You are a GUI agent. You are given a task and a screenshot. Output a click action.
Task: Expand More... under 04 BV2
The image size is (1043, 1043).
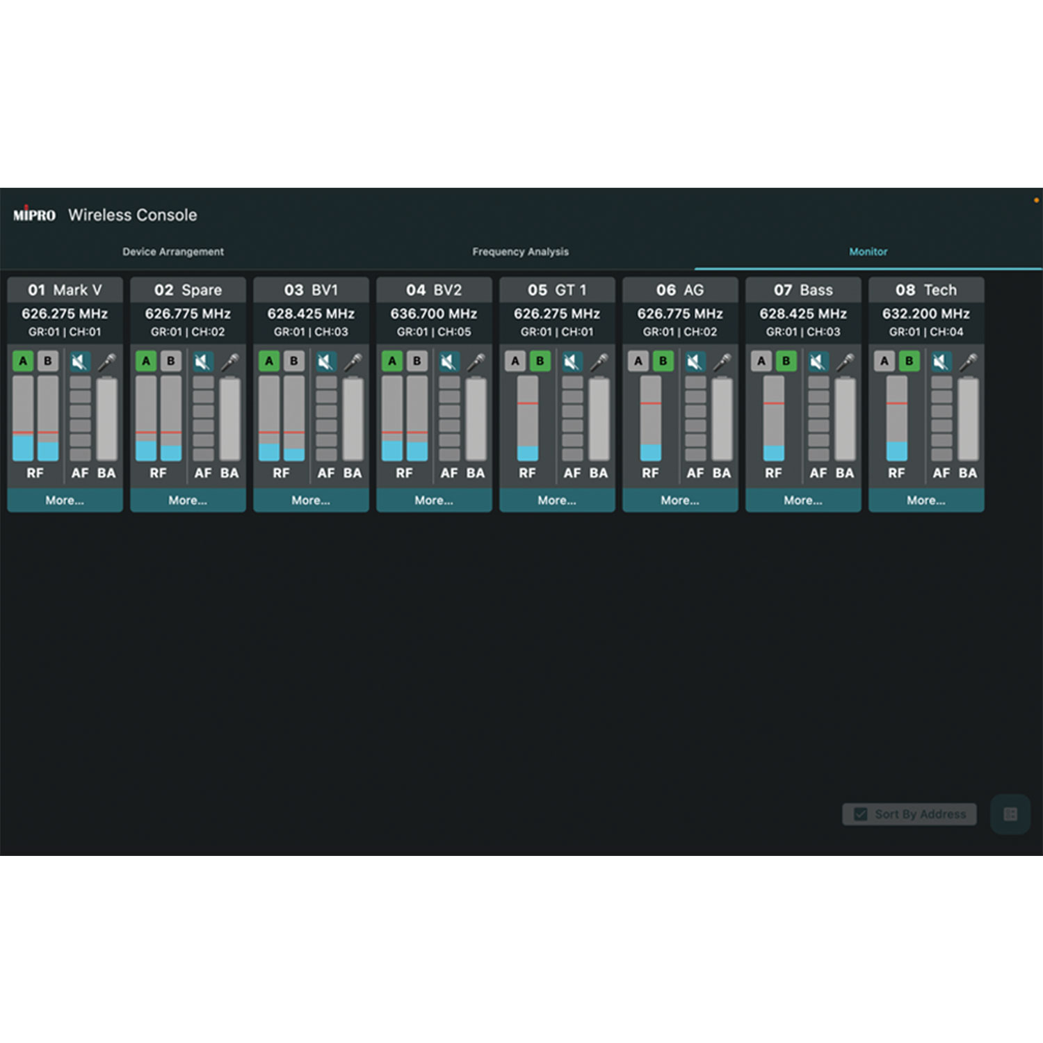[x=434, y=500]
